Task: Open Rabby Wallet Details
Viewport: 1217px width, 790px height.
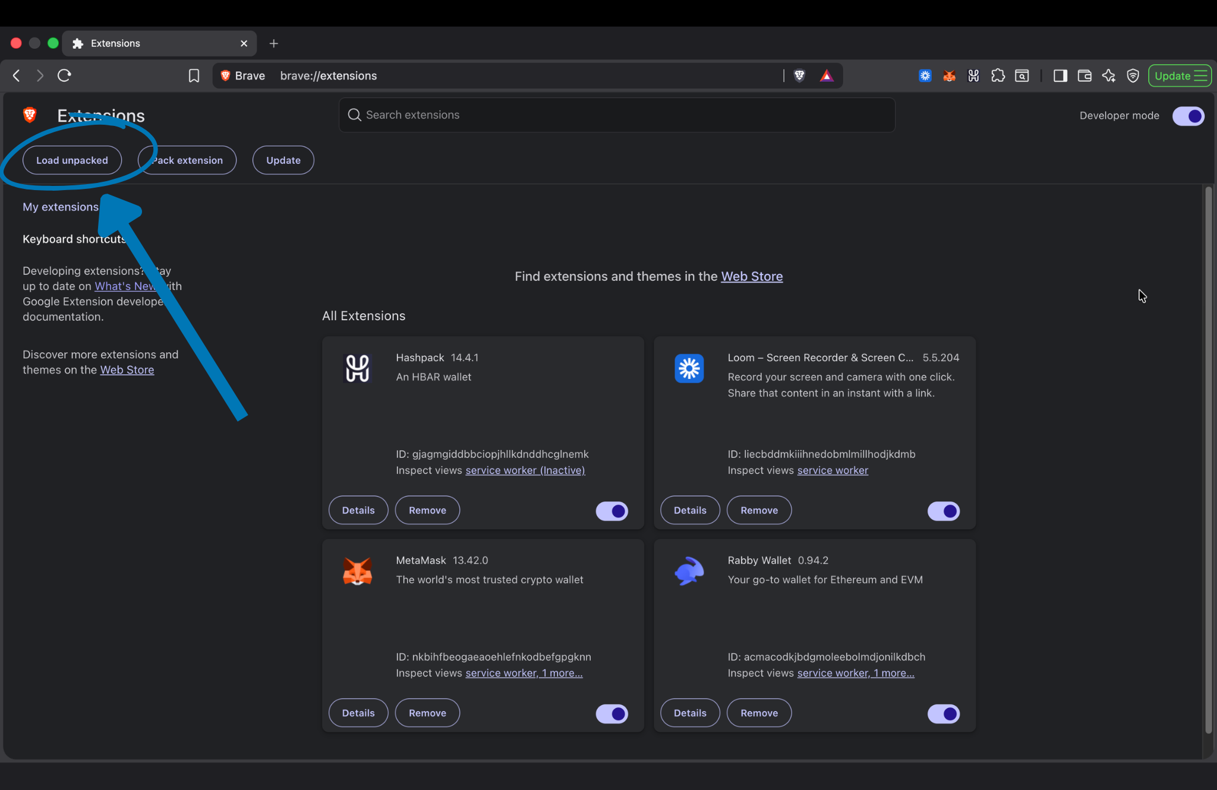Action: (x=690, y=713)
